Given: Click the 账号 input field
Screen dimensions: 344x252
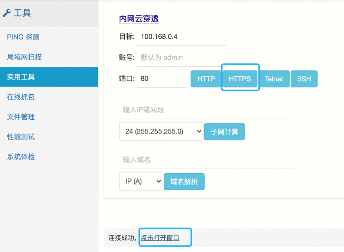Looking at the screenshot, I should [x=181, y=58].
